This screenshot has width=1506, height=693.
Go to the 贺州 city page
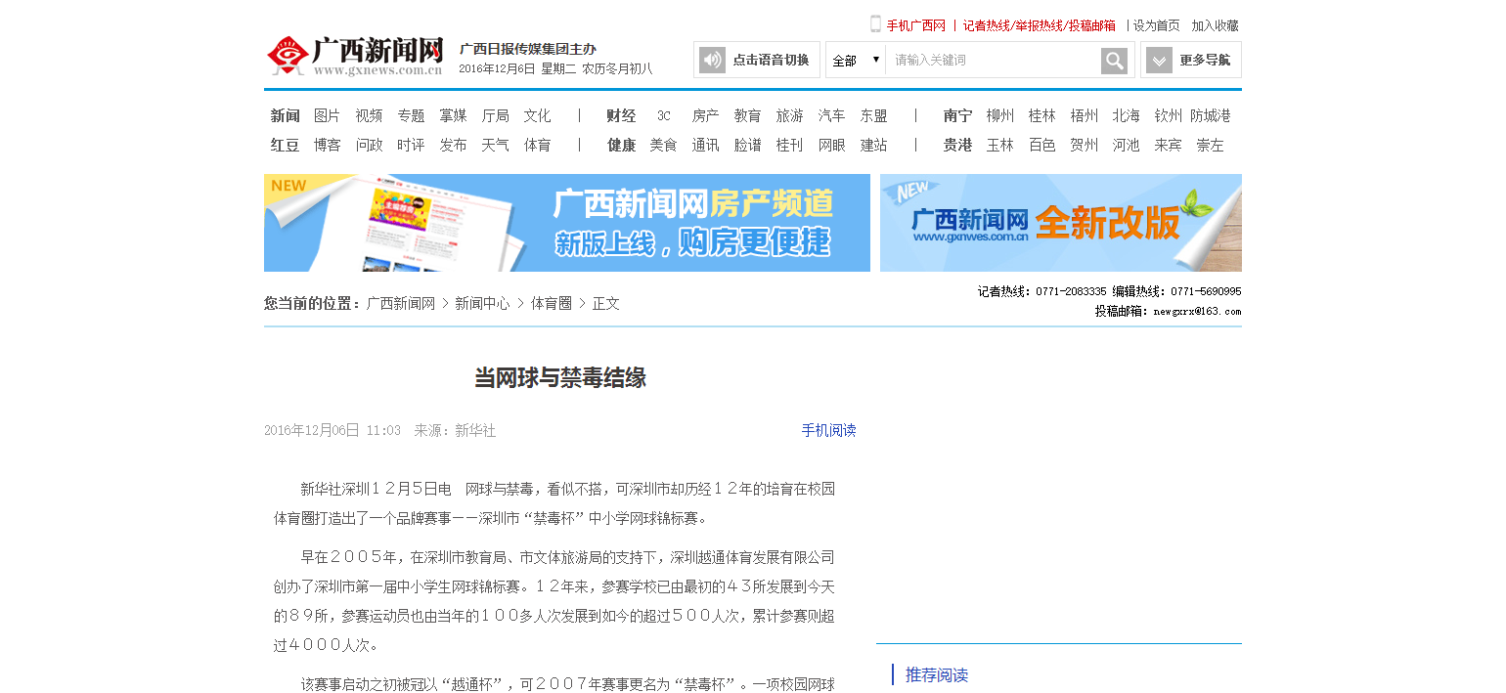pos(1085,145)
